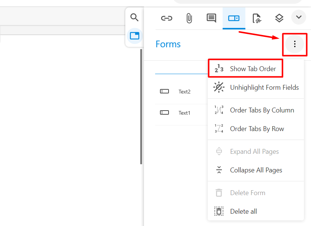The height and width of the screenshot is (226, 311).
Task: Open the Layers panel icon
Action: tap(279, 18)
